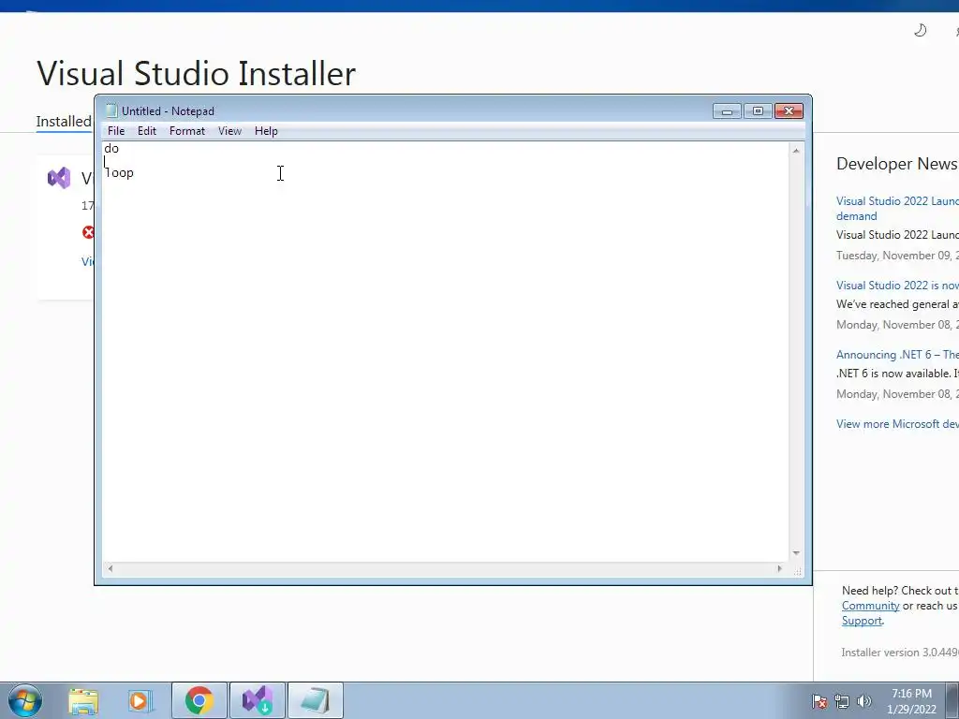Open the File menu in Notepad
This screenshot has width=959, height=719.
click(x=115, y=131)
